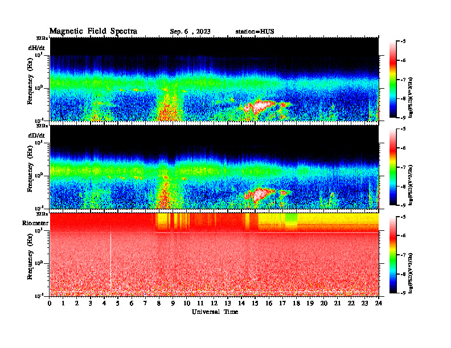The image size is (451, 348).
Task: Click the hour "3" tick label on the time axis
Action: 91,304
